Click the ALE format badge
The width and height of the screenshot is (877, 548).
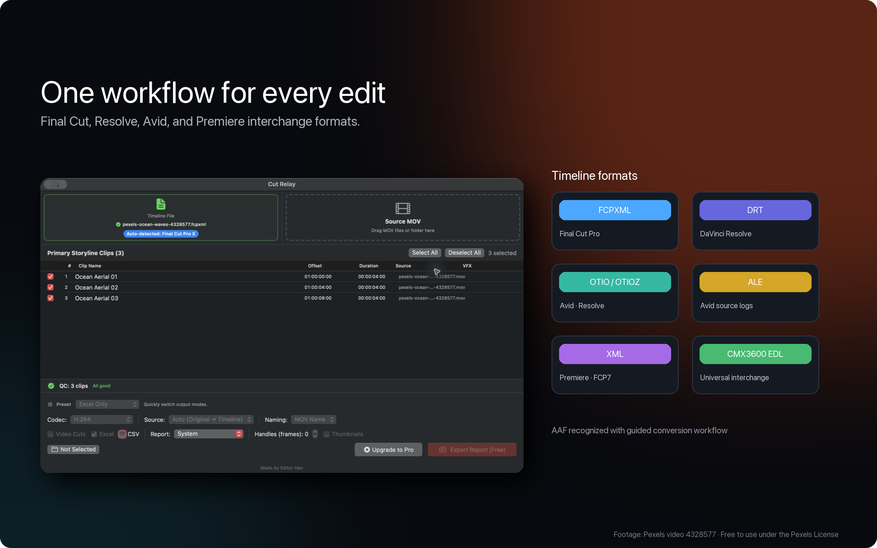755,282
